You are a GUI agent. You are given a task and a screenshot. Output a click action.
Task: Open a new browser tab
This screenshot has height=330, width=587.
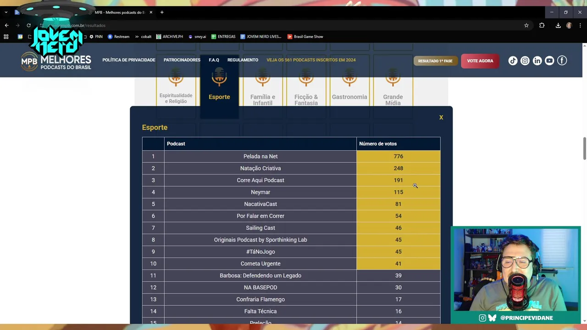162,12
